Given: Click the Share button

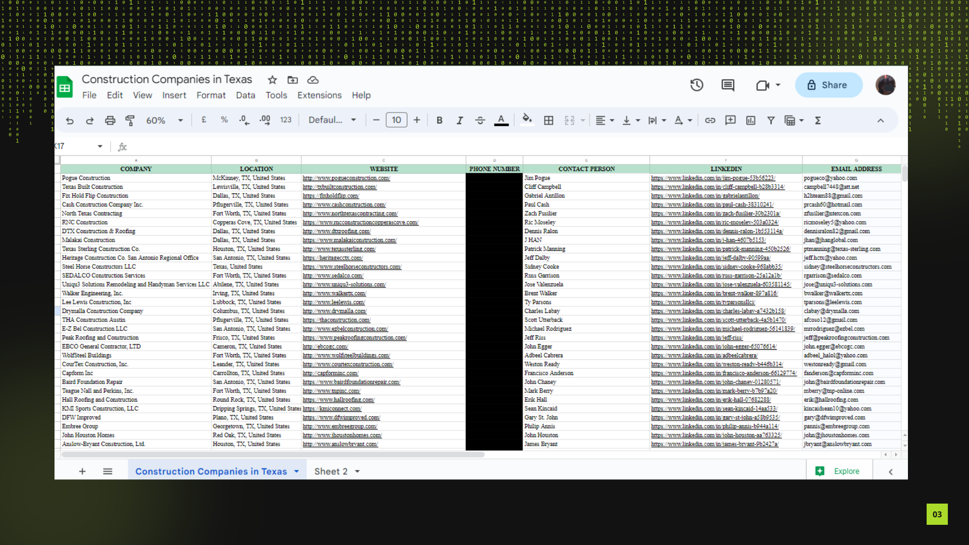Looking at the screenshot, I should click(829, 85).
